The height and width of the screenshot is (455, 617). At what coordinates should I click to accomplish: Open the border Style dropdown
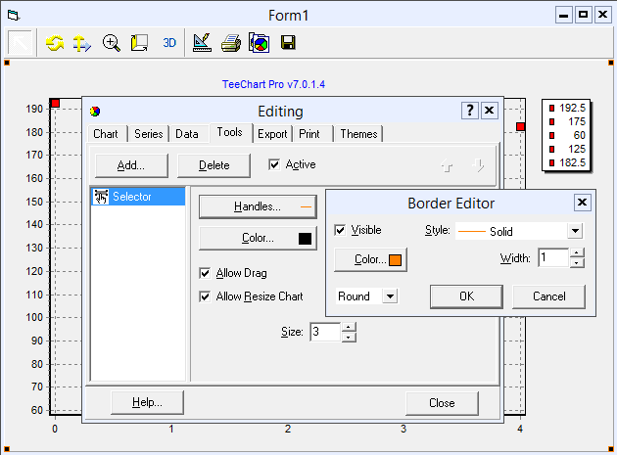575,231
